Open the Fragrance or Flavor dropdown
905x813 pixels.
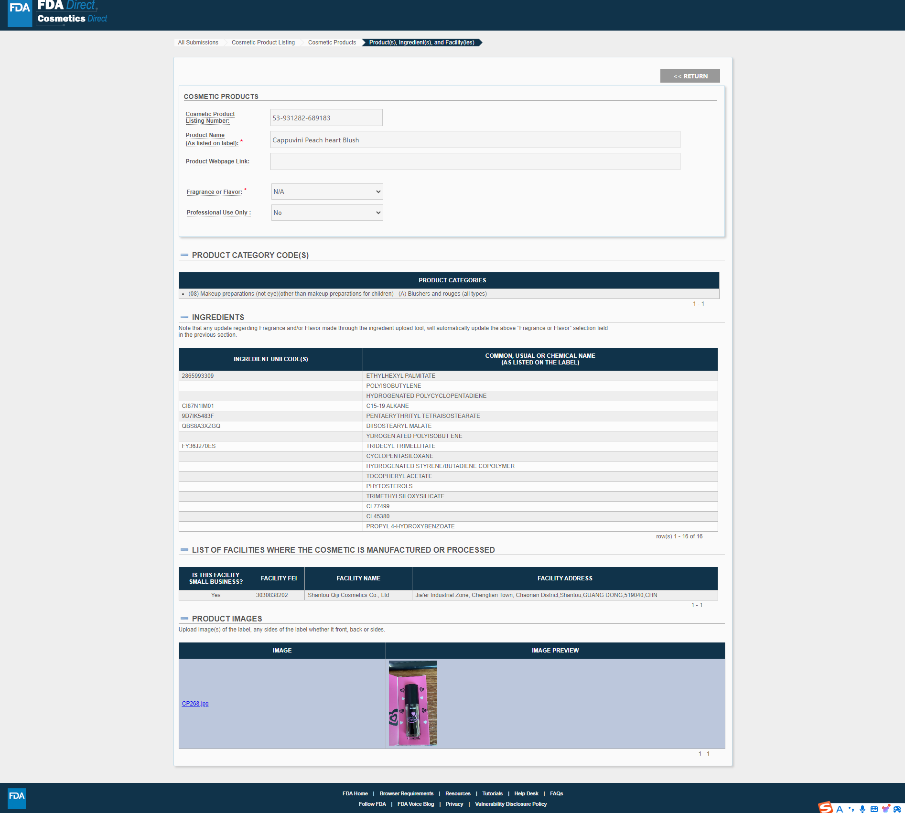(x=327, y=192)
